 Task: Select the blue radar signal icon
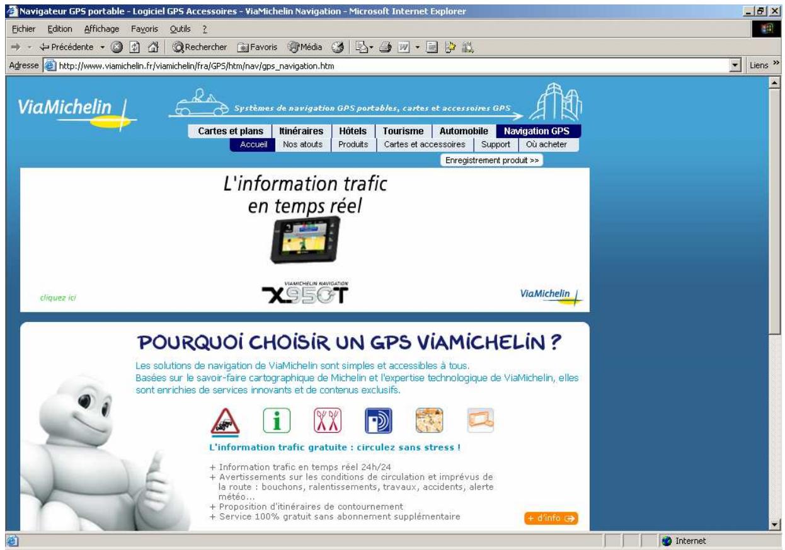click(x=378, y=420)
